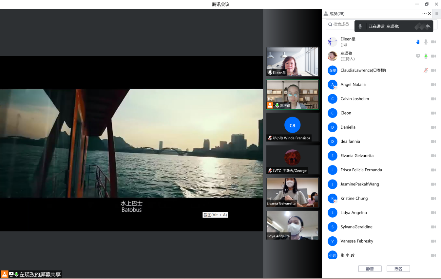Viewport: 441px width, 279px height.
Task: Select Elvania Gelvaretta's video thumbnail
Action: (x=292, y=192)
